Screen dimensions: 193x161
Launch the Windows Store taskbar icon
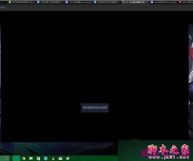(38, 158)
